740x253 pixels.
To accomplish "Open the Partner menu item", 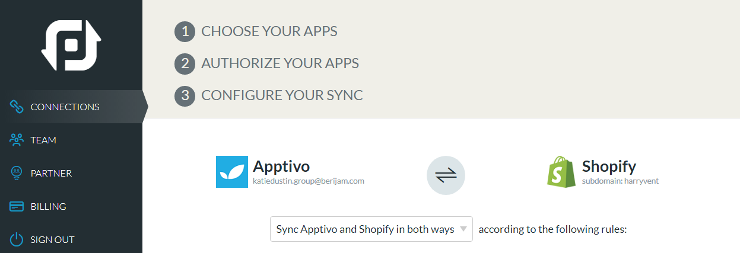I will tap(71, 173).
